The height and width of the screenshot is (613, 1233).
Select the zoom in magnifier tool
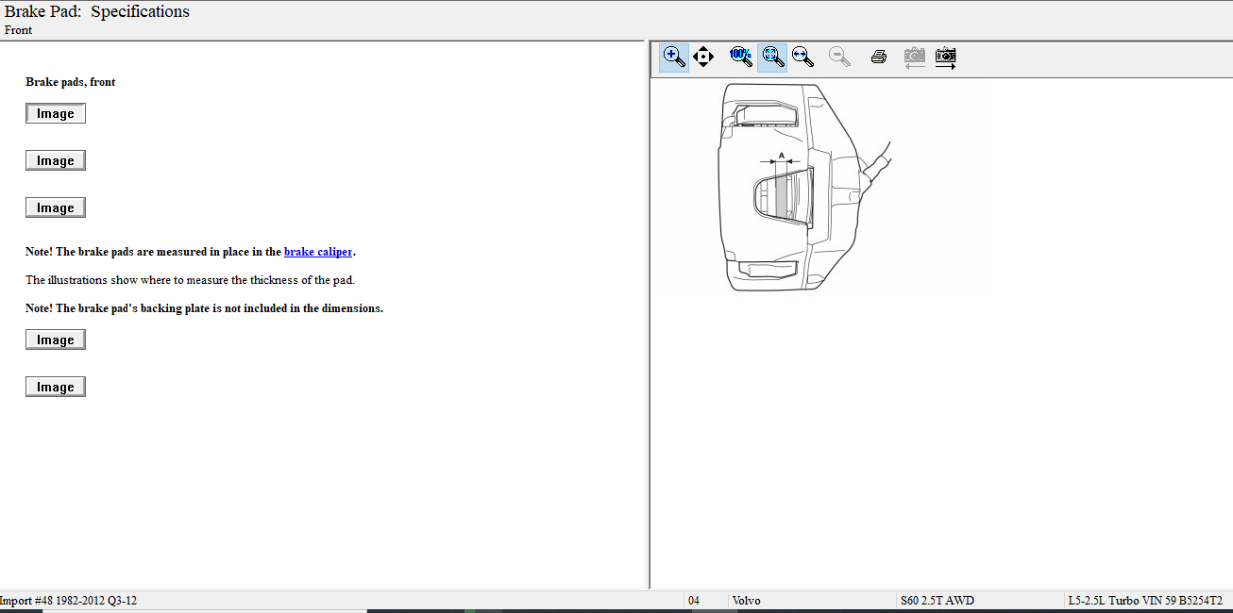click(673, 57)
